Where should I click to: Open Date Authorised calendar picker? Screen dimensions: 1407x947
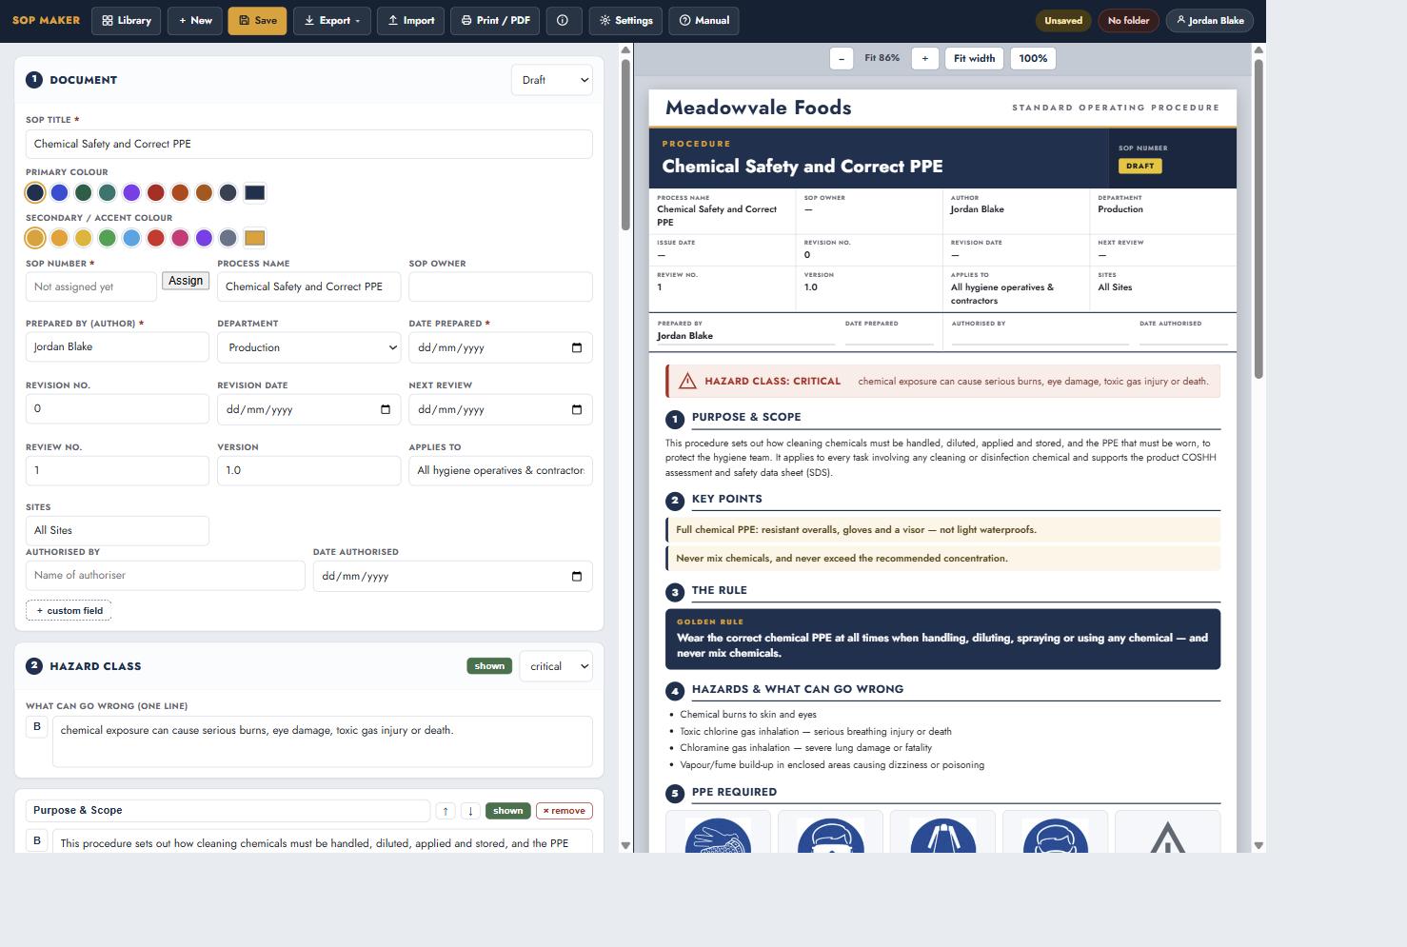click(577, 576)
